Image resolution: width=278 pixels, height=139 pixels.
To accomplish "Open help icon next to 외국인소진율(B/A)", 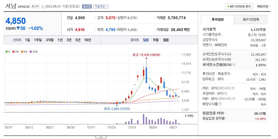I will [x=234, y=65].
